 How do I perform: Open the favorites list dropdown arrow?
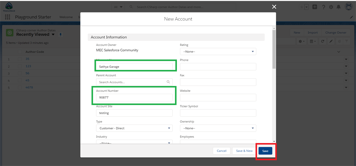point(307,7)
